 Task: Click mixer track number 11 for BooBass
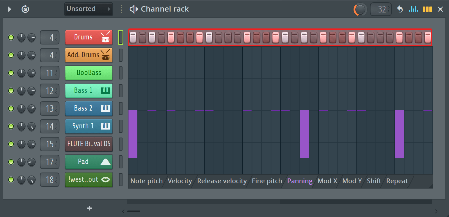coord(50,73)
